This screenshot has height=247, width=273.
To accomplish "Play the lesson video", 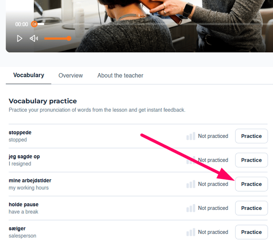I will pyautogui.click(x=20, y=38).
